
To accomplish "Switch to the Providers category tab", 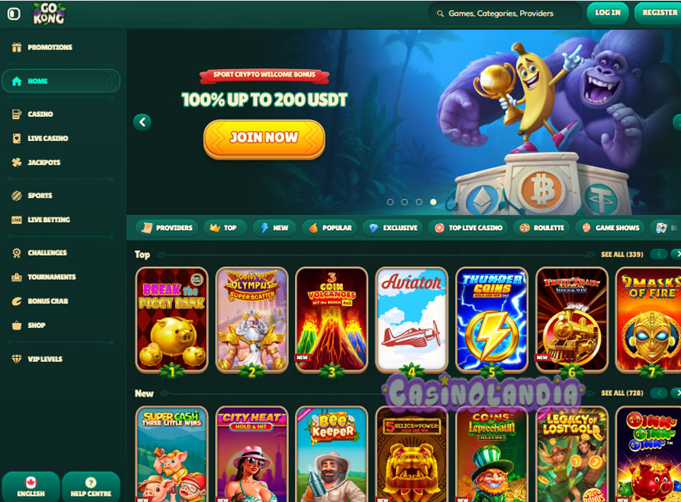I will coord(167,227).
